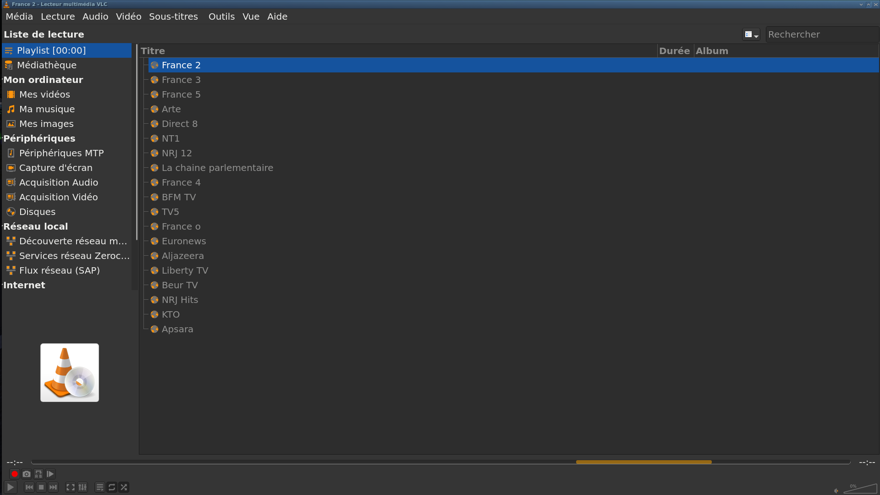Image resolution: width=880 pixels, height=495 pixels.
Task: Select France 5 playlist item
Action: click(x=513, y=94)
